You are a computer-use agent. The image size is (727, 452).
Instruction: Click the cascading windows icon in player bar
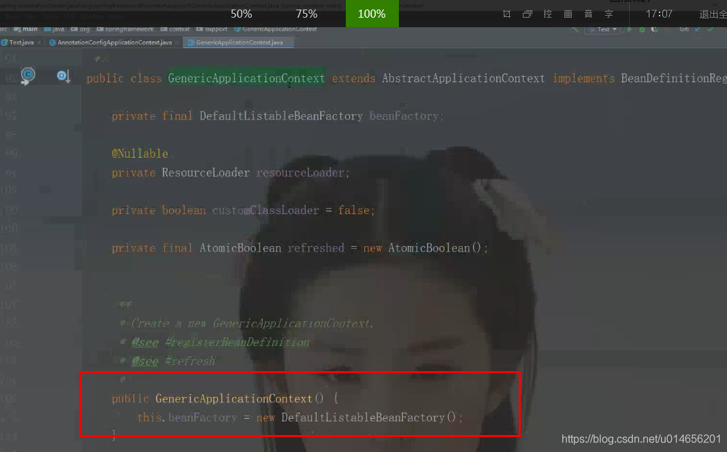click(x=527, y=14)
